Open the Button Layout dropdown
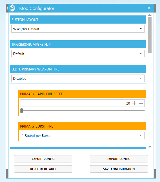160x182 pixels. tap(78, 29)
